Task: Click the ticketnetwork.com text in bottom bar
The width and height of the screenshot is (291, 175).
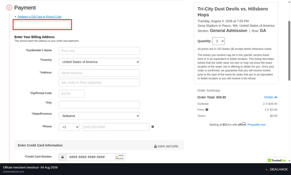Action: [14, 172]
